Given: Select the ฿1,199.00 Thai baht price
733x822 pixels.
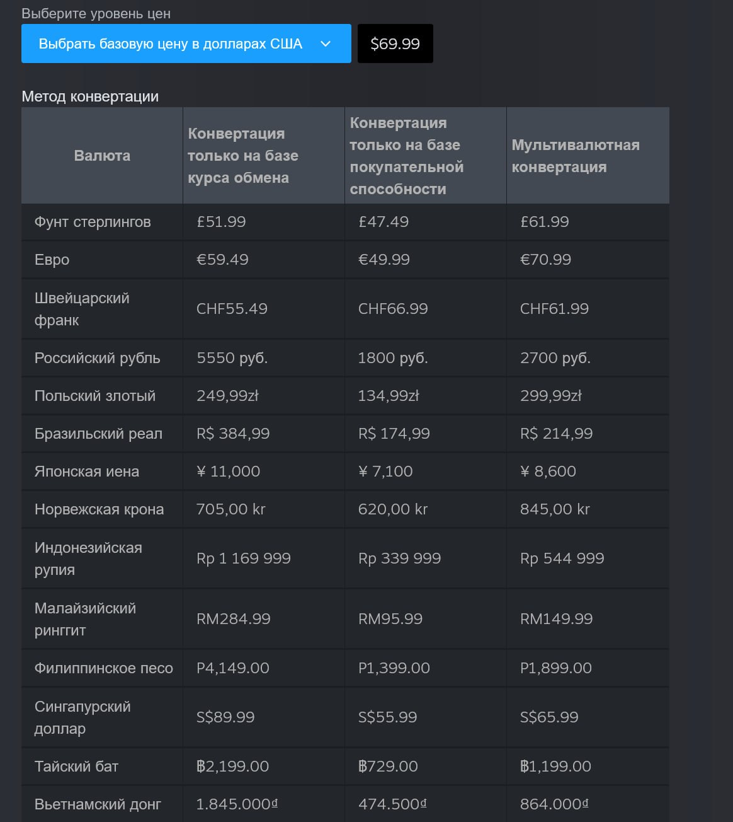Looking at the screenshot, I should pyautogui.click(x=555, y=767).
